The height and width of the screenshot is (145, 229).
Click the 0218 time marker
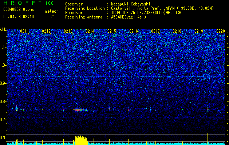coord(177,31)
